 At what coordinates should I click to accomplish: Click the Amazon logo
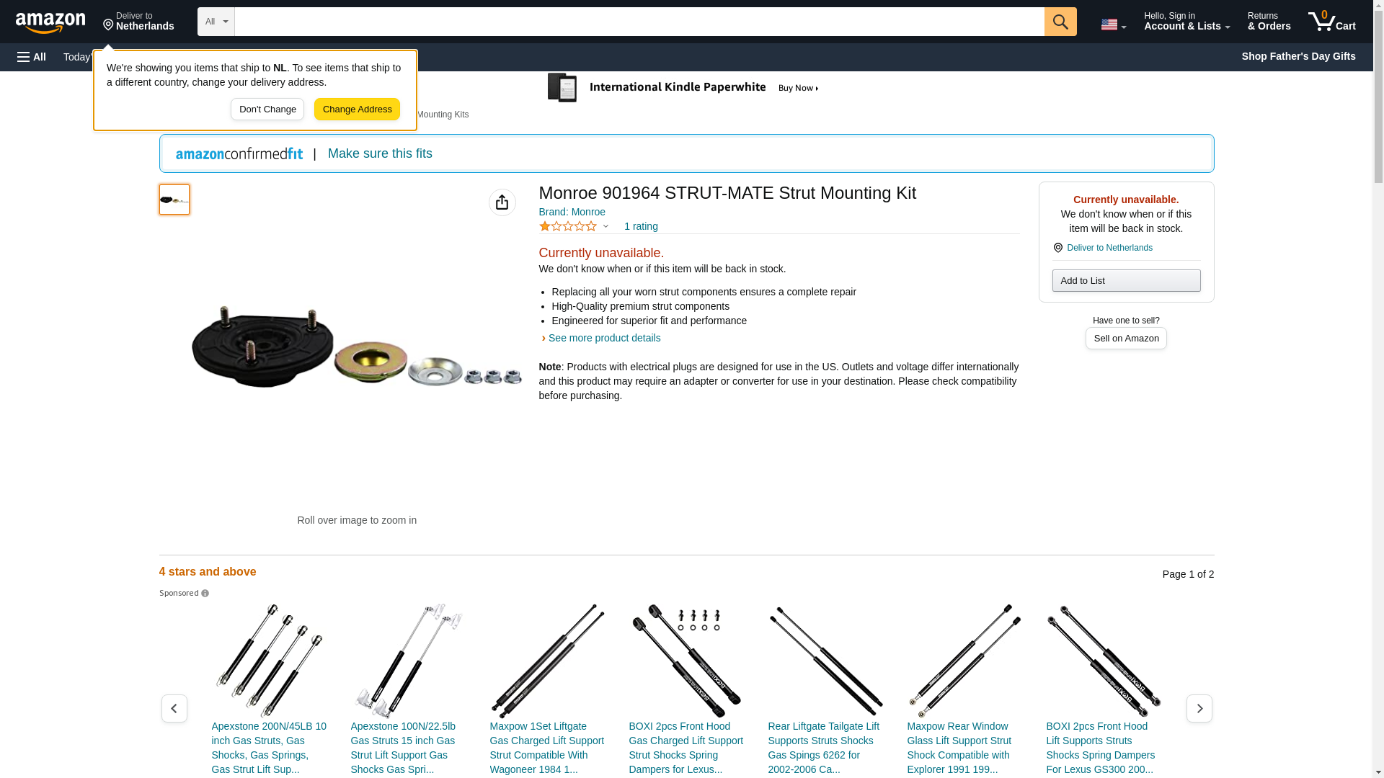tap(50, 22)
